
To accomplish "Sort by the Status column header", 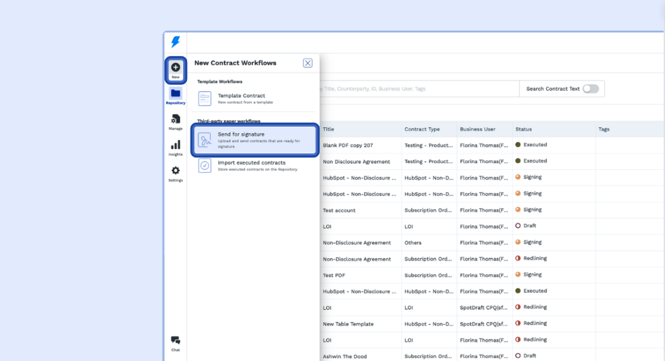I will pos(523,129).
